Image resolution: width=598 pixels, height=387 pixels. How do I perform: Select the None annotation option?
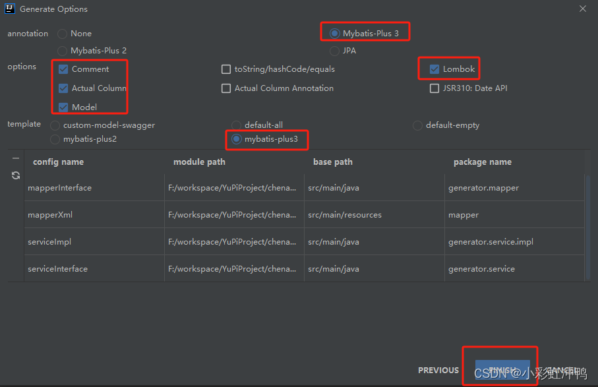[61, 33]
